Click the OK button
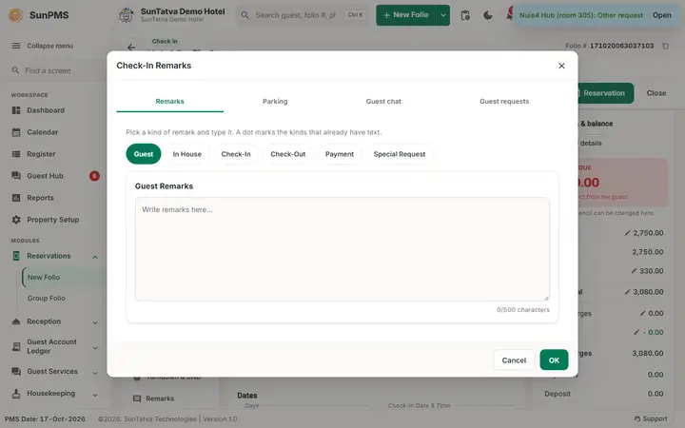The image size is (685, 428). 554,360
